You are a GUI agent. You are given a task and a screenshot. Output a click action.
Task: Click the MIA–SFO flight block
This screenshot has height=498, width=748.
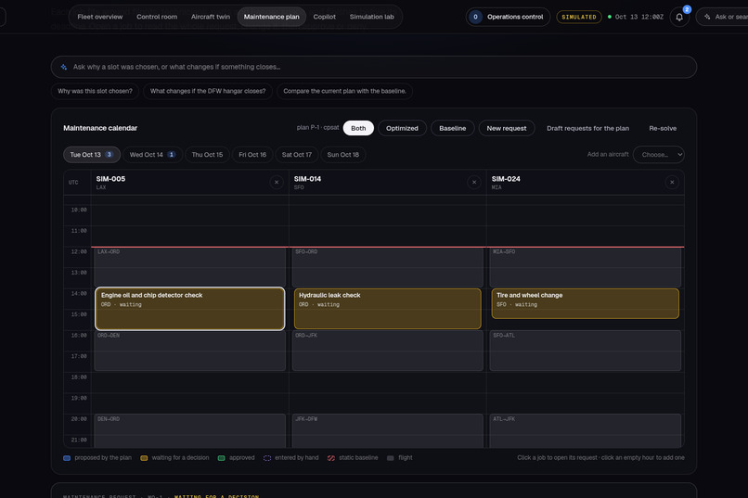click(x=585, y=267)
